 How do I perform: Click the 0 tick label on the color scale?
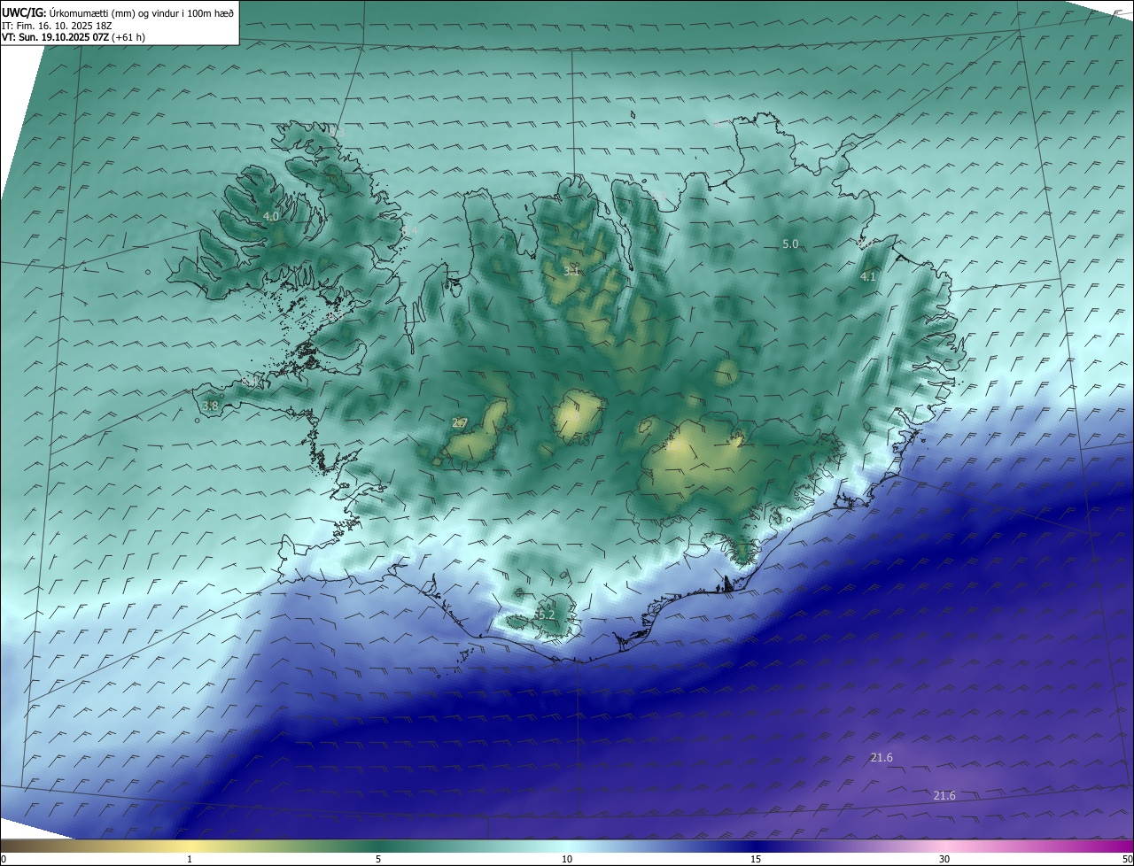click(4, 859)
